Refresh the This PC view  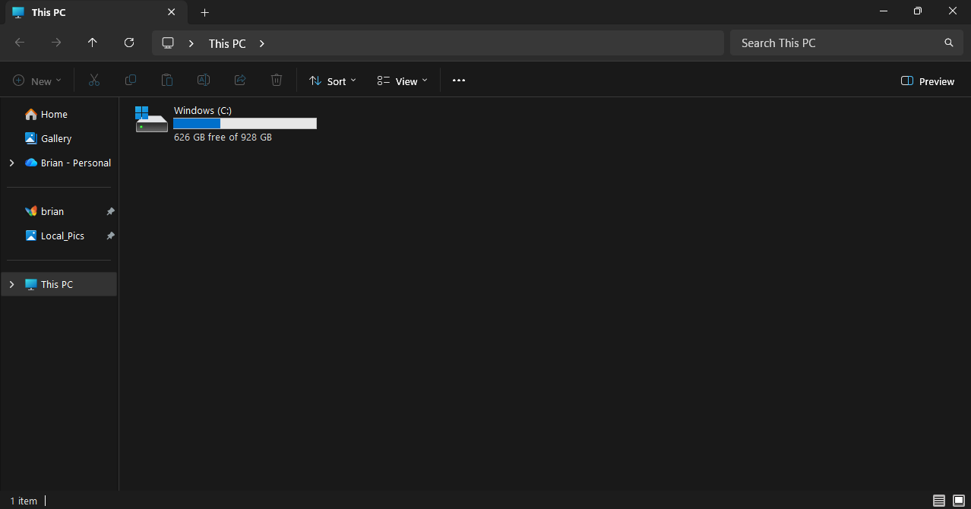pos(129,43)
